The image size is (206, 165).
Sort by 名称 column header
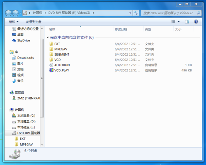[52, 29]
